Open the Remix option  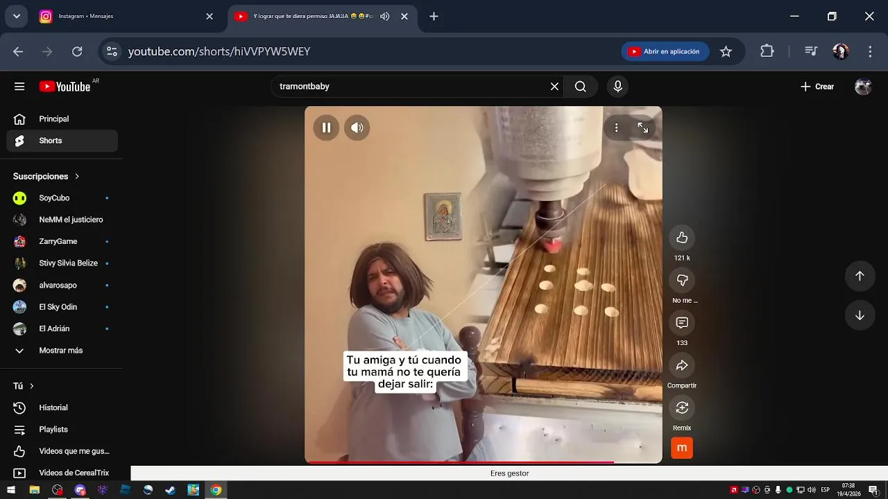pyautogui.click(x=682, y=408)
